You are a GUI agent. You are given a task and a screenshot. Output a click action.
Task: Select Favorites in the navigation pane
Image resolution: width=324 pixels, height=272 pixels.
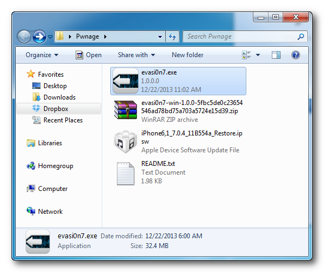coord(51,75)
